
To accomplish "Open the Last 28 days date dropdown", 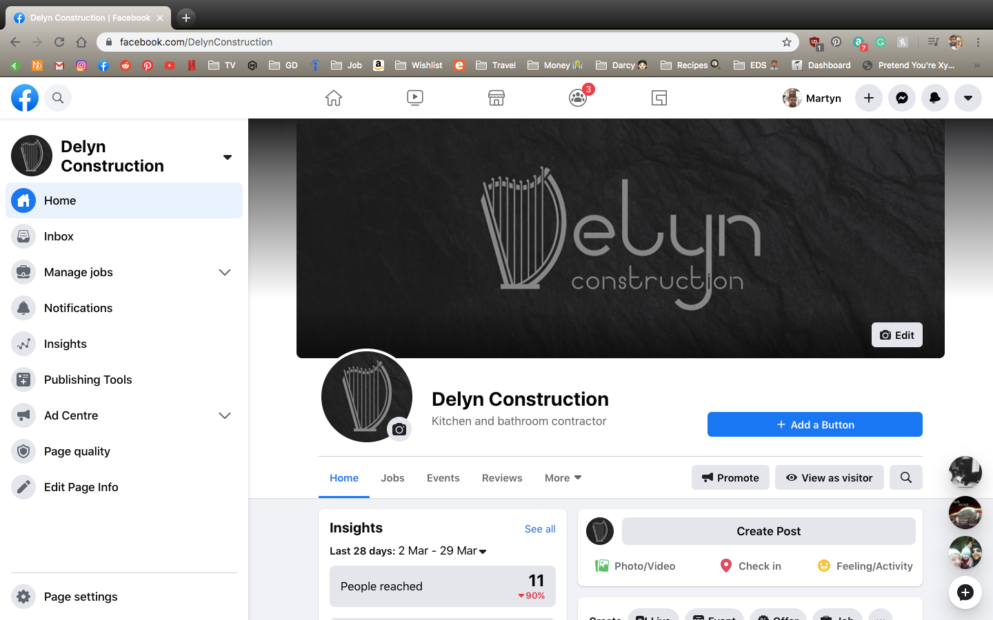I will (x=408, y=550).
